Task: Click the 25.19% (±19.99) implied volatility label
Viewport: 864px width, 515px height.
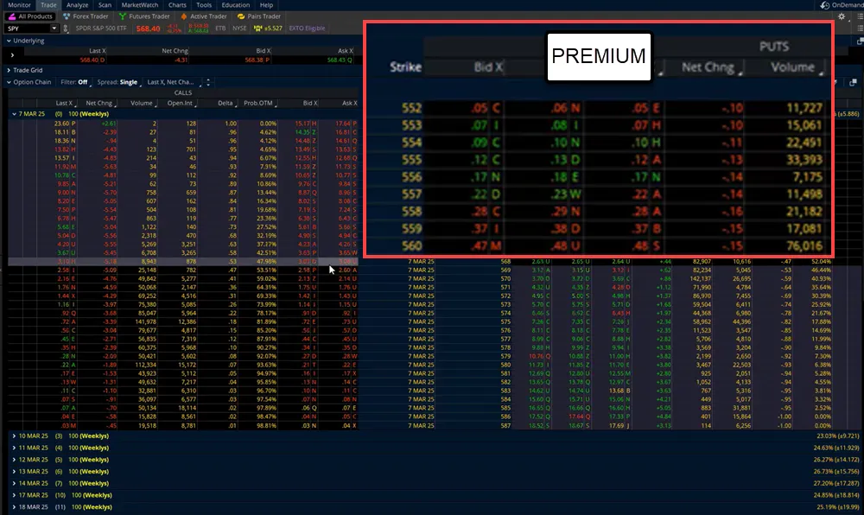Action: (x=837, y=506)
